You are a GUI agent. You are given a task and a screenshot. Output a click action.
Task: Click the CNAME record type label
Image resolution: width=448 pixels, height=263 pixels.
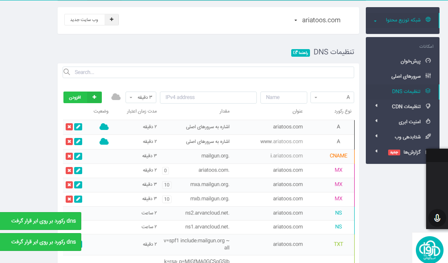click(x=338, y=156)
